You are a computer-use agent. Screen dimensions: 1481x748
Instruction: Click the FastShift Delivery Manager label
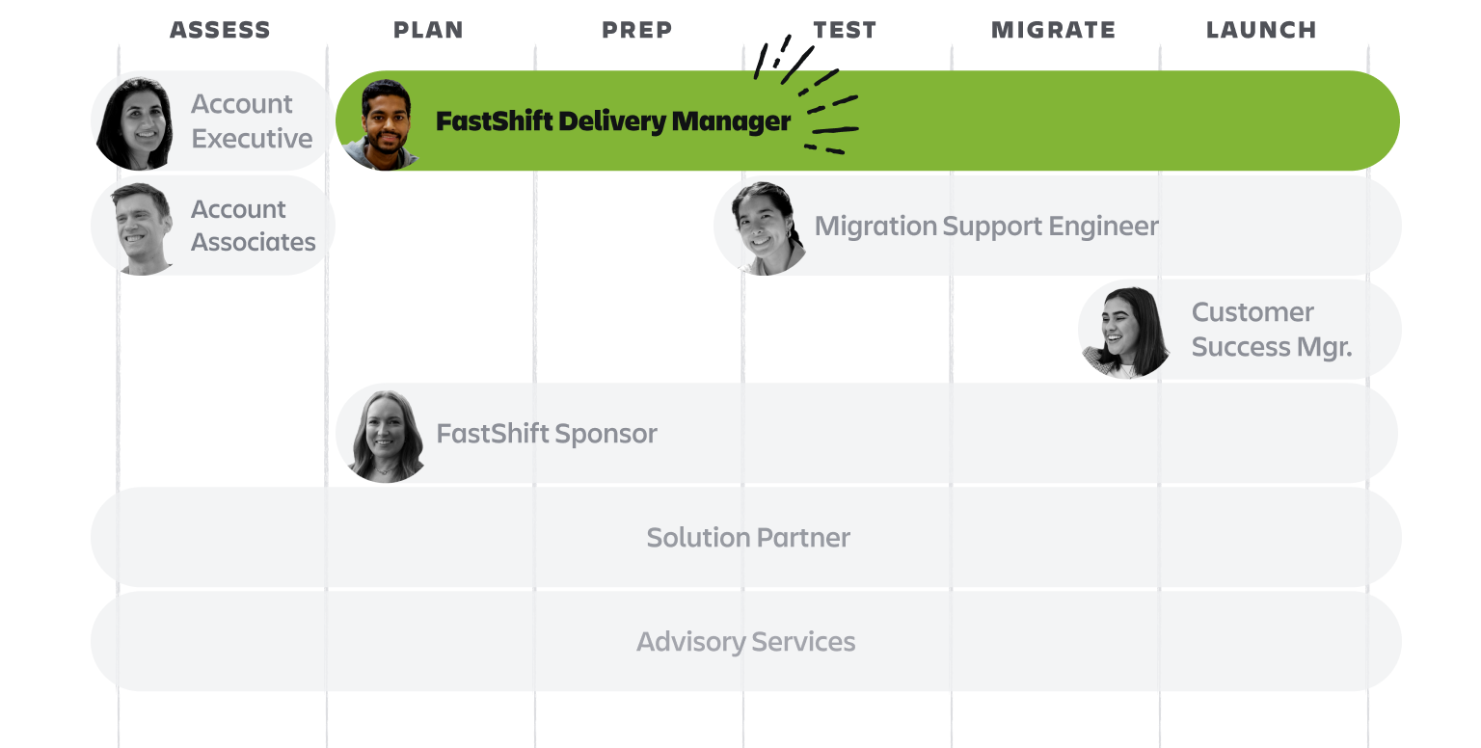tap(612, 121)
